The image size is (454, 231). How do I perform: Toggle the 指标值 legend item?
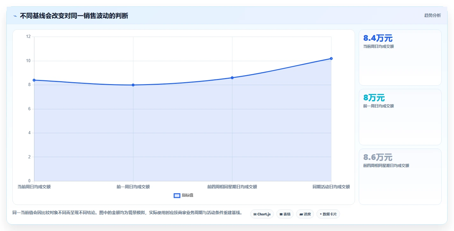click(183, 195)
